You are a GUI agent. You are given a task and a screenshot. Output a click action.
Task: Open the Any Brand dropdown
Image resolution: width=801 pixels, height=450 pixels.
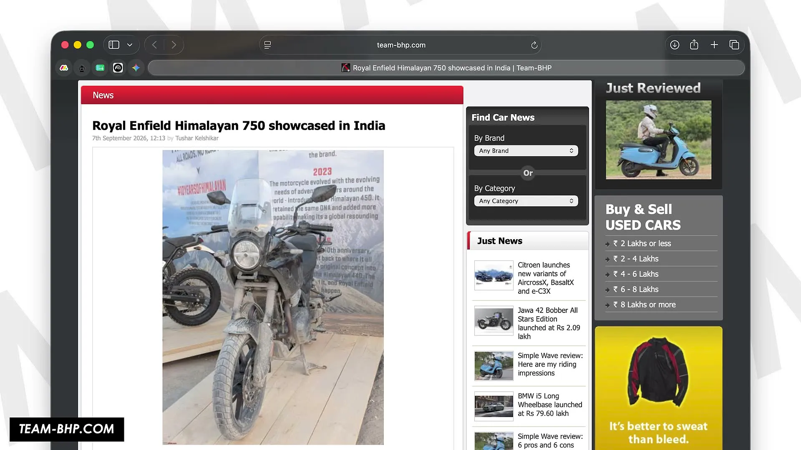pos(526,151)
